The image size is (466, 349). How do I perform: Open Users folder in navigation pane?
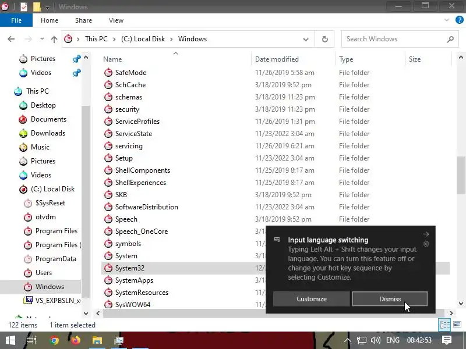43,273
